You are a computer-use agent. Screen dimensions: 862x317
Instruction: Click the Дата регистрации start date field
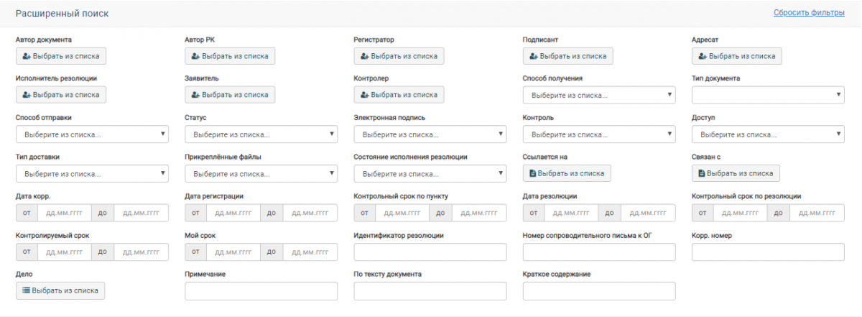point(233,213)
